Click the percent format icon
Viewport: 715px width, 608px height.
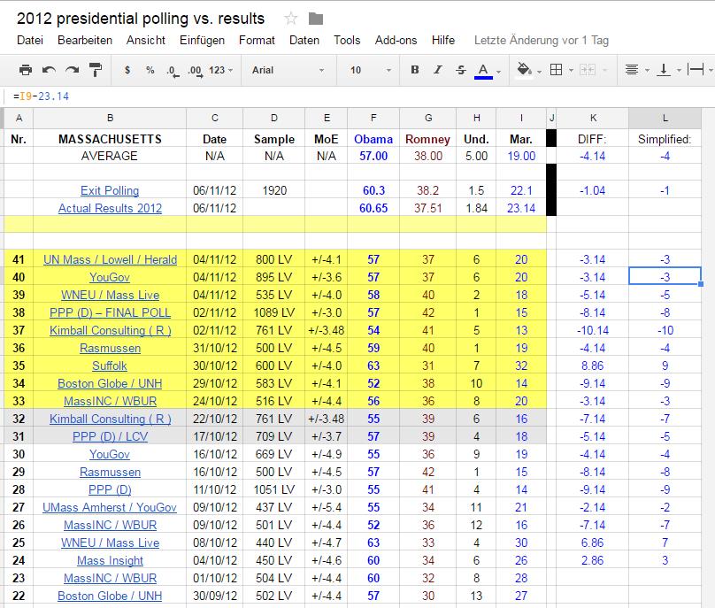coord(150,70)
